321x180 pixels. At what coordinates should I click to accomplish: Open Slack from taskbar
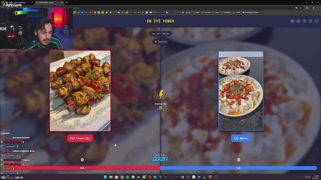pyautogui.click(x=133, y=177)
